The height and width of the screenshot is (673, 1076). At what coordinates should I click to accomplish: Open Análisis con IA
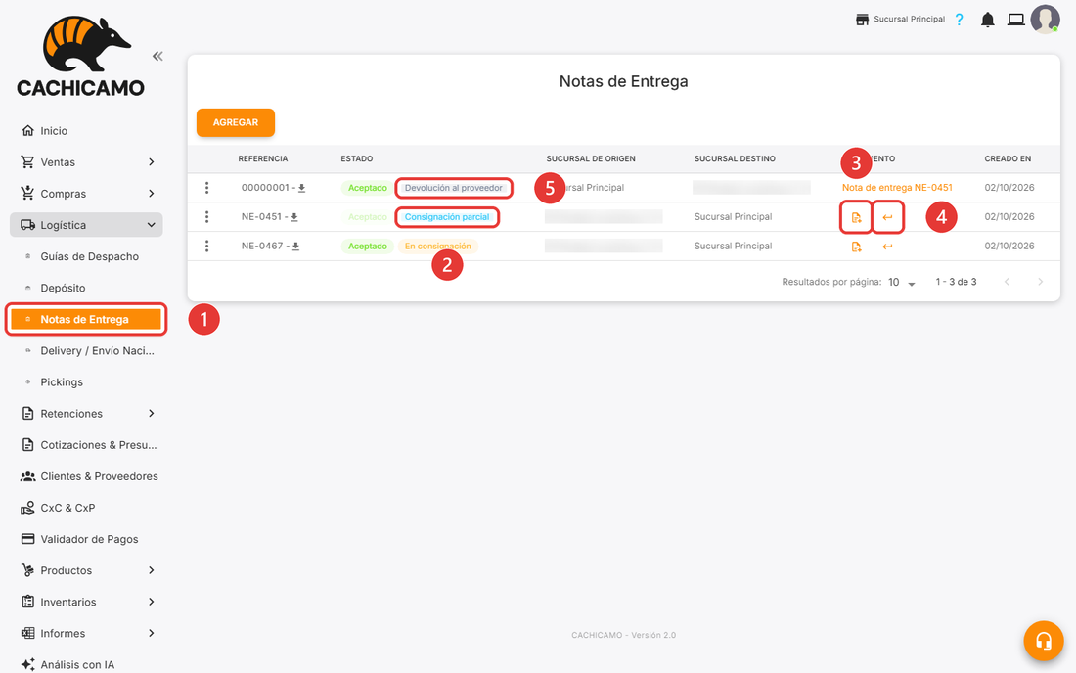coord(77,665)
